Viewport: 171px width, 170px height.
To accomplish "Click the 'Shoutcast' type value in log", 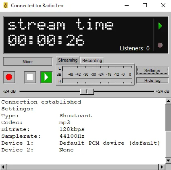I will pos(75,116).
